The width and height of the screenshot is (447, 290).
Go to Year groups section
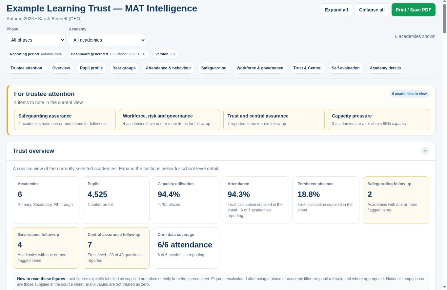click(x=124, y=68)
